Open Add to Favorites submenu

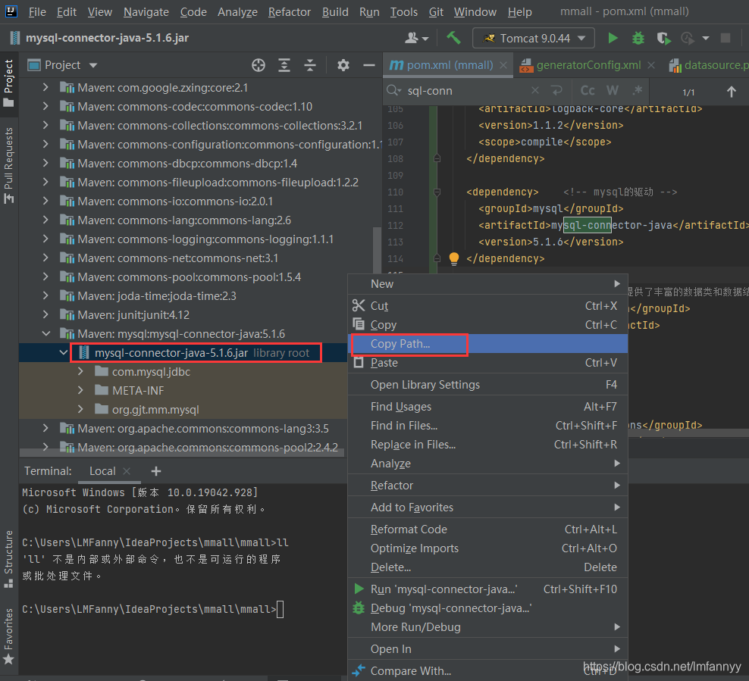tap(487, 508)
